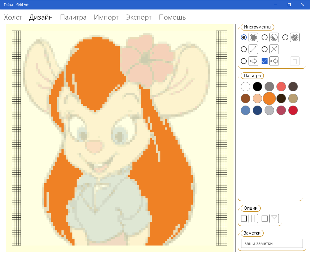Pick the light silver color swatch

(269, 110)
